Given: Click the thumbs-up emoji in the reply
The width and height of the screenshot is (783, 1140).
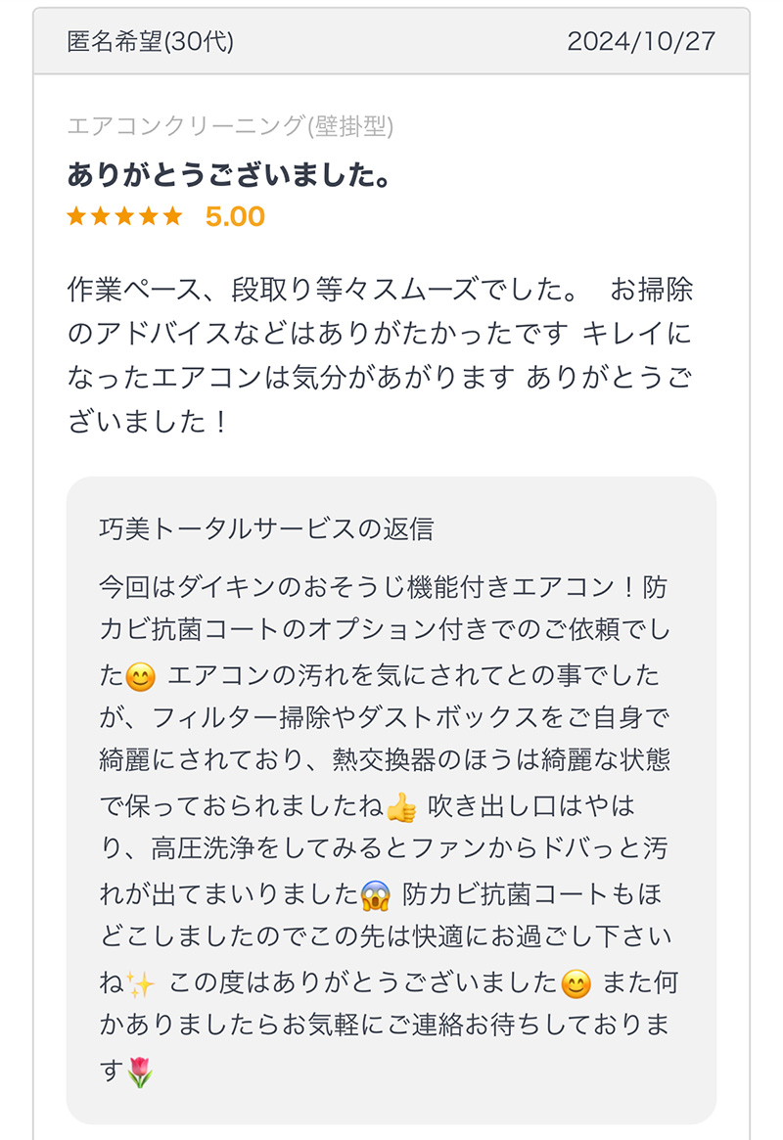Looking at the screenshot, I should pyautogui.click(x=401, y=807).
